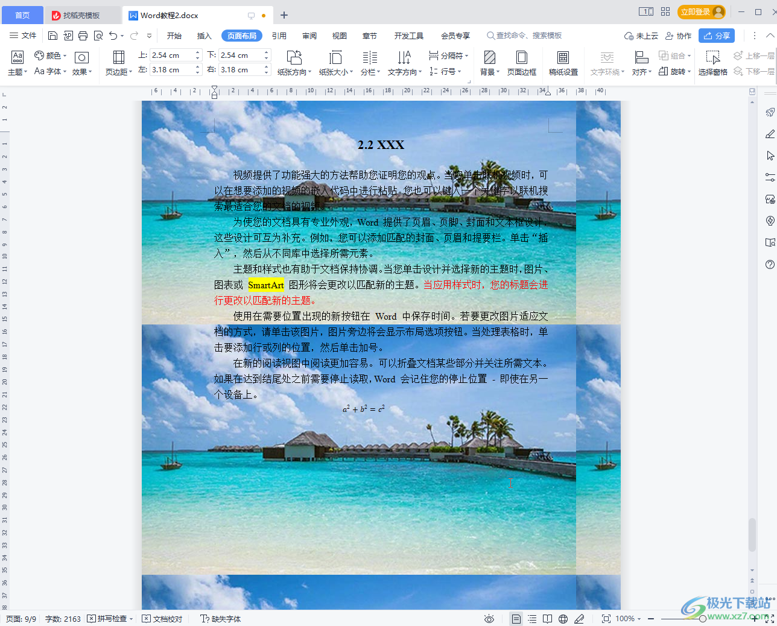Viewport: 777px width, 626px height.
Task: Switch to page layout view
Action: pos(516,619)
